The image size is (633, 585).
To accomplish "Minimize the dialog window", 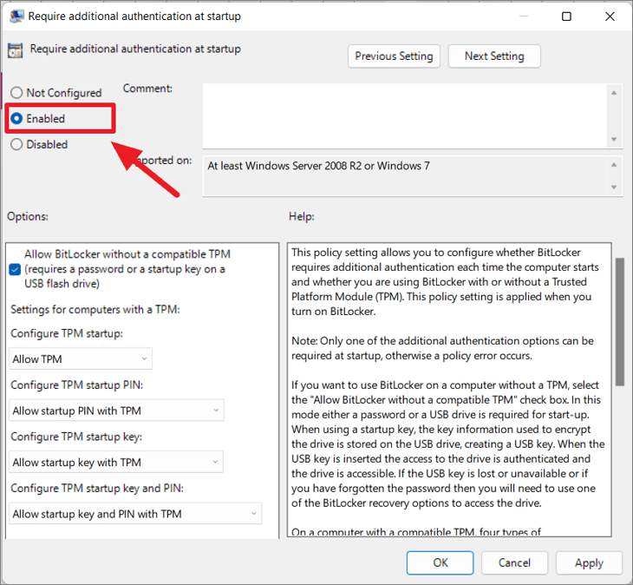I will 524,16.
